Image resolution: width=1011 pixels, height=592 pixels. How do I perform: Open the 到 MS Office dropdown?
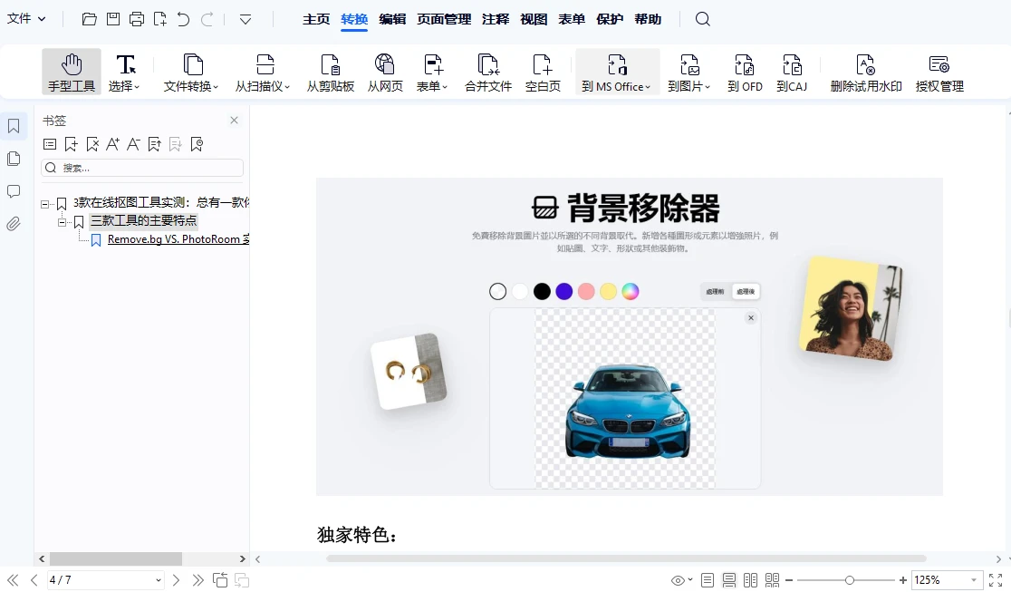point(617,73)
